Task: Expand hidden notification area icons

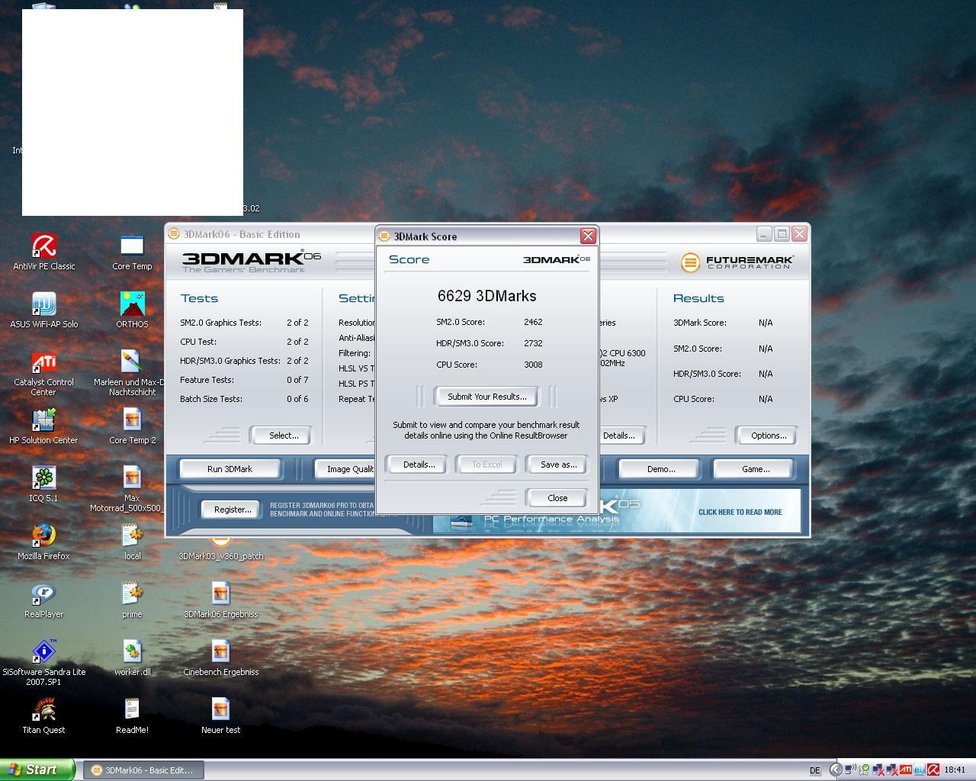Action: point(836,770)
